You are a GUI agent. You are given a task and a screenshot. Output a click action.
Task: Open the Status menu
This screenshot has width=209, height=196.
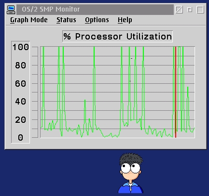[x=66, y=20]
